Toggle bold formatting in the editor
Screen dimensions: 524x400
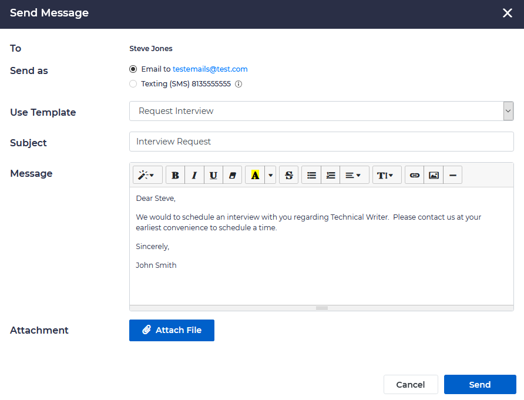click(x=175, y=174)
